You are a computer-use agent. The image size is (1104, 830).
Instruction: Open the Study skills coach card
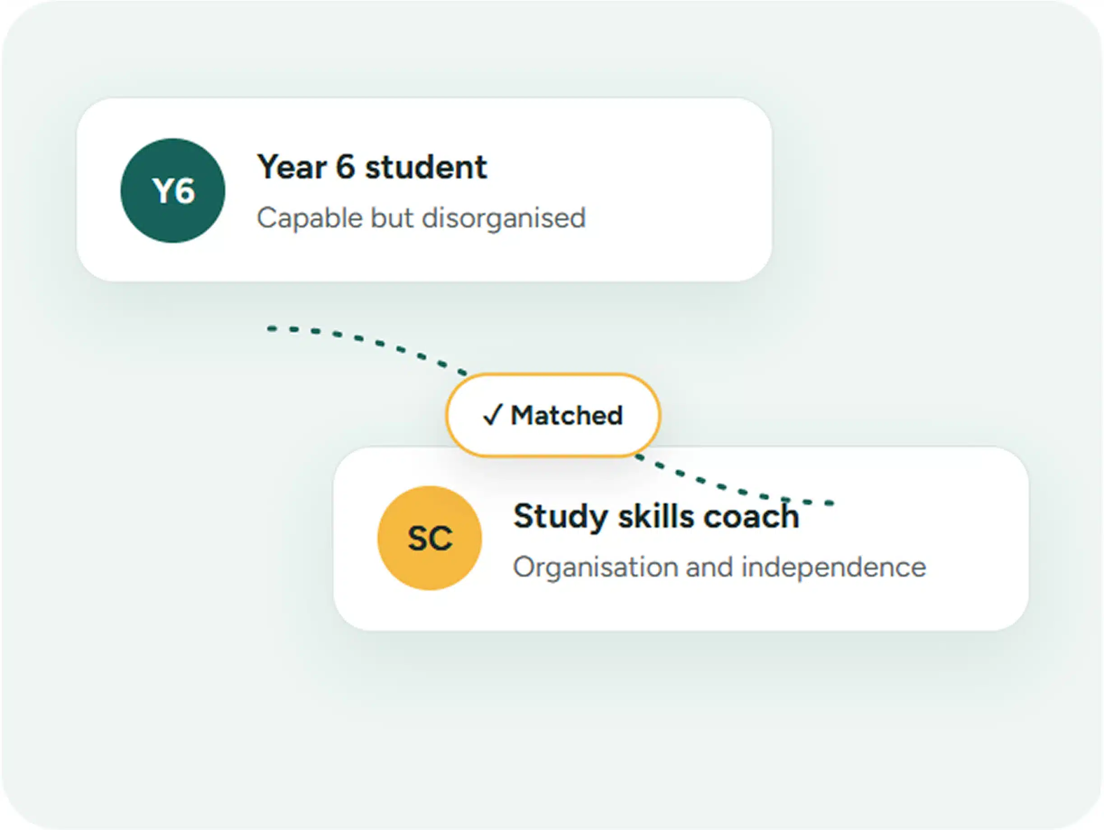coord(681,539)
